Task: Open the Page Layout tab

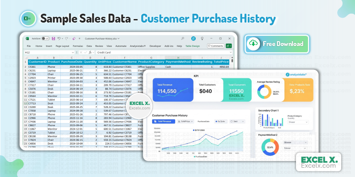Action: [x=62, y=46]
